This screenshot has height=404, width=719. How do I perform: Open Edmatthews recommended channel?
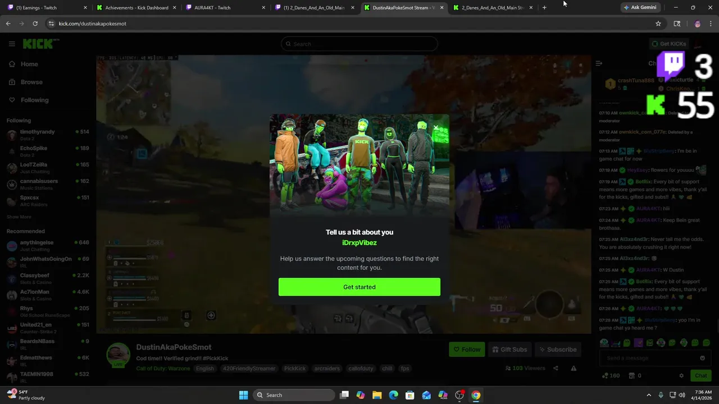coord(48,360)
